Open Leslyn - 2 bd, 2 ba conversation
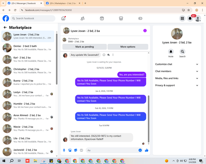Image resolution: width=206 pixels, height=164 pixels. click(28, 94)
